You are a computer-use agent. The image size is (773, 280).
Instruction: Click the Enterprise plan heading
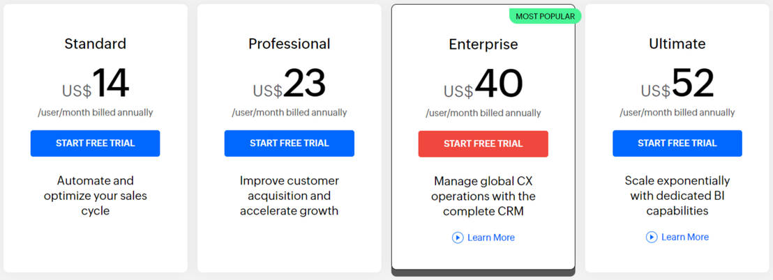(x=483, y=45)
